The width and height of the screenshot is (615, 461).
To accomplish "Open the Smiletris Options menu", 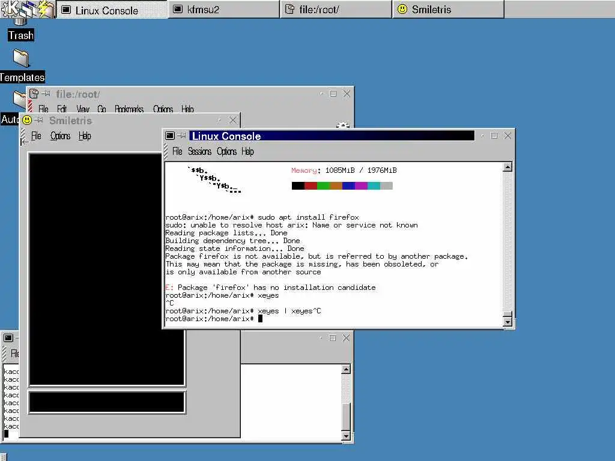I will coord(61,136).
